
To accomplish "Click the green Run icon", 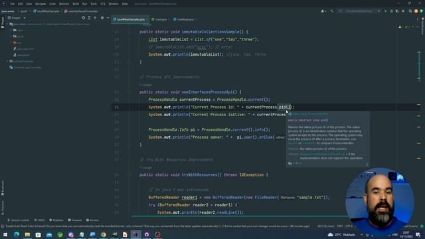I will tap(386, 11).
